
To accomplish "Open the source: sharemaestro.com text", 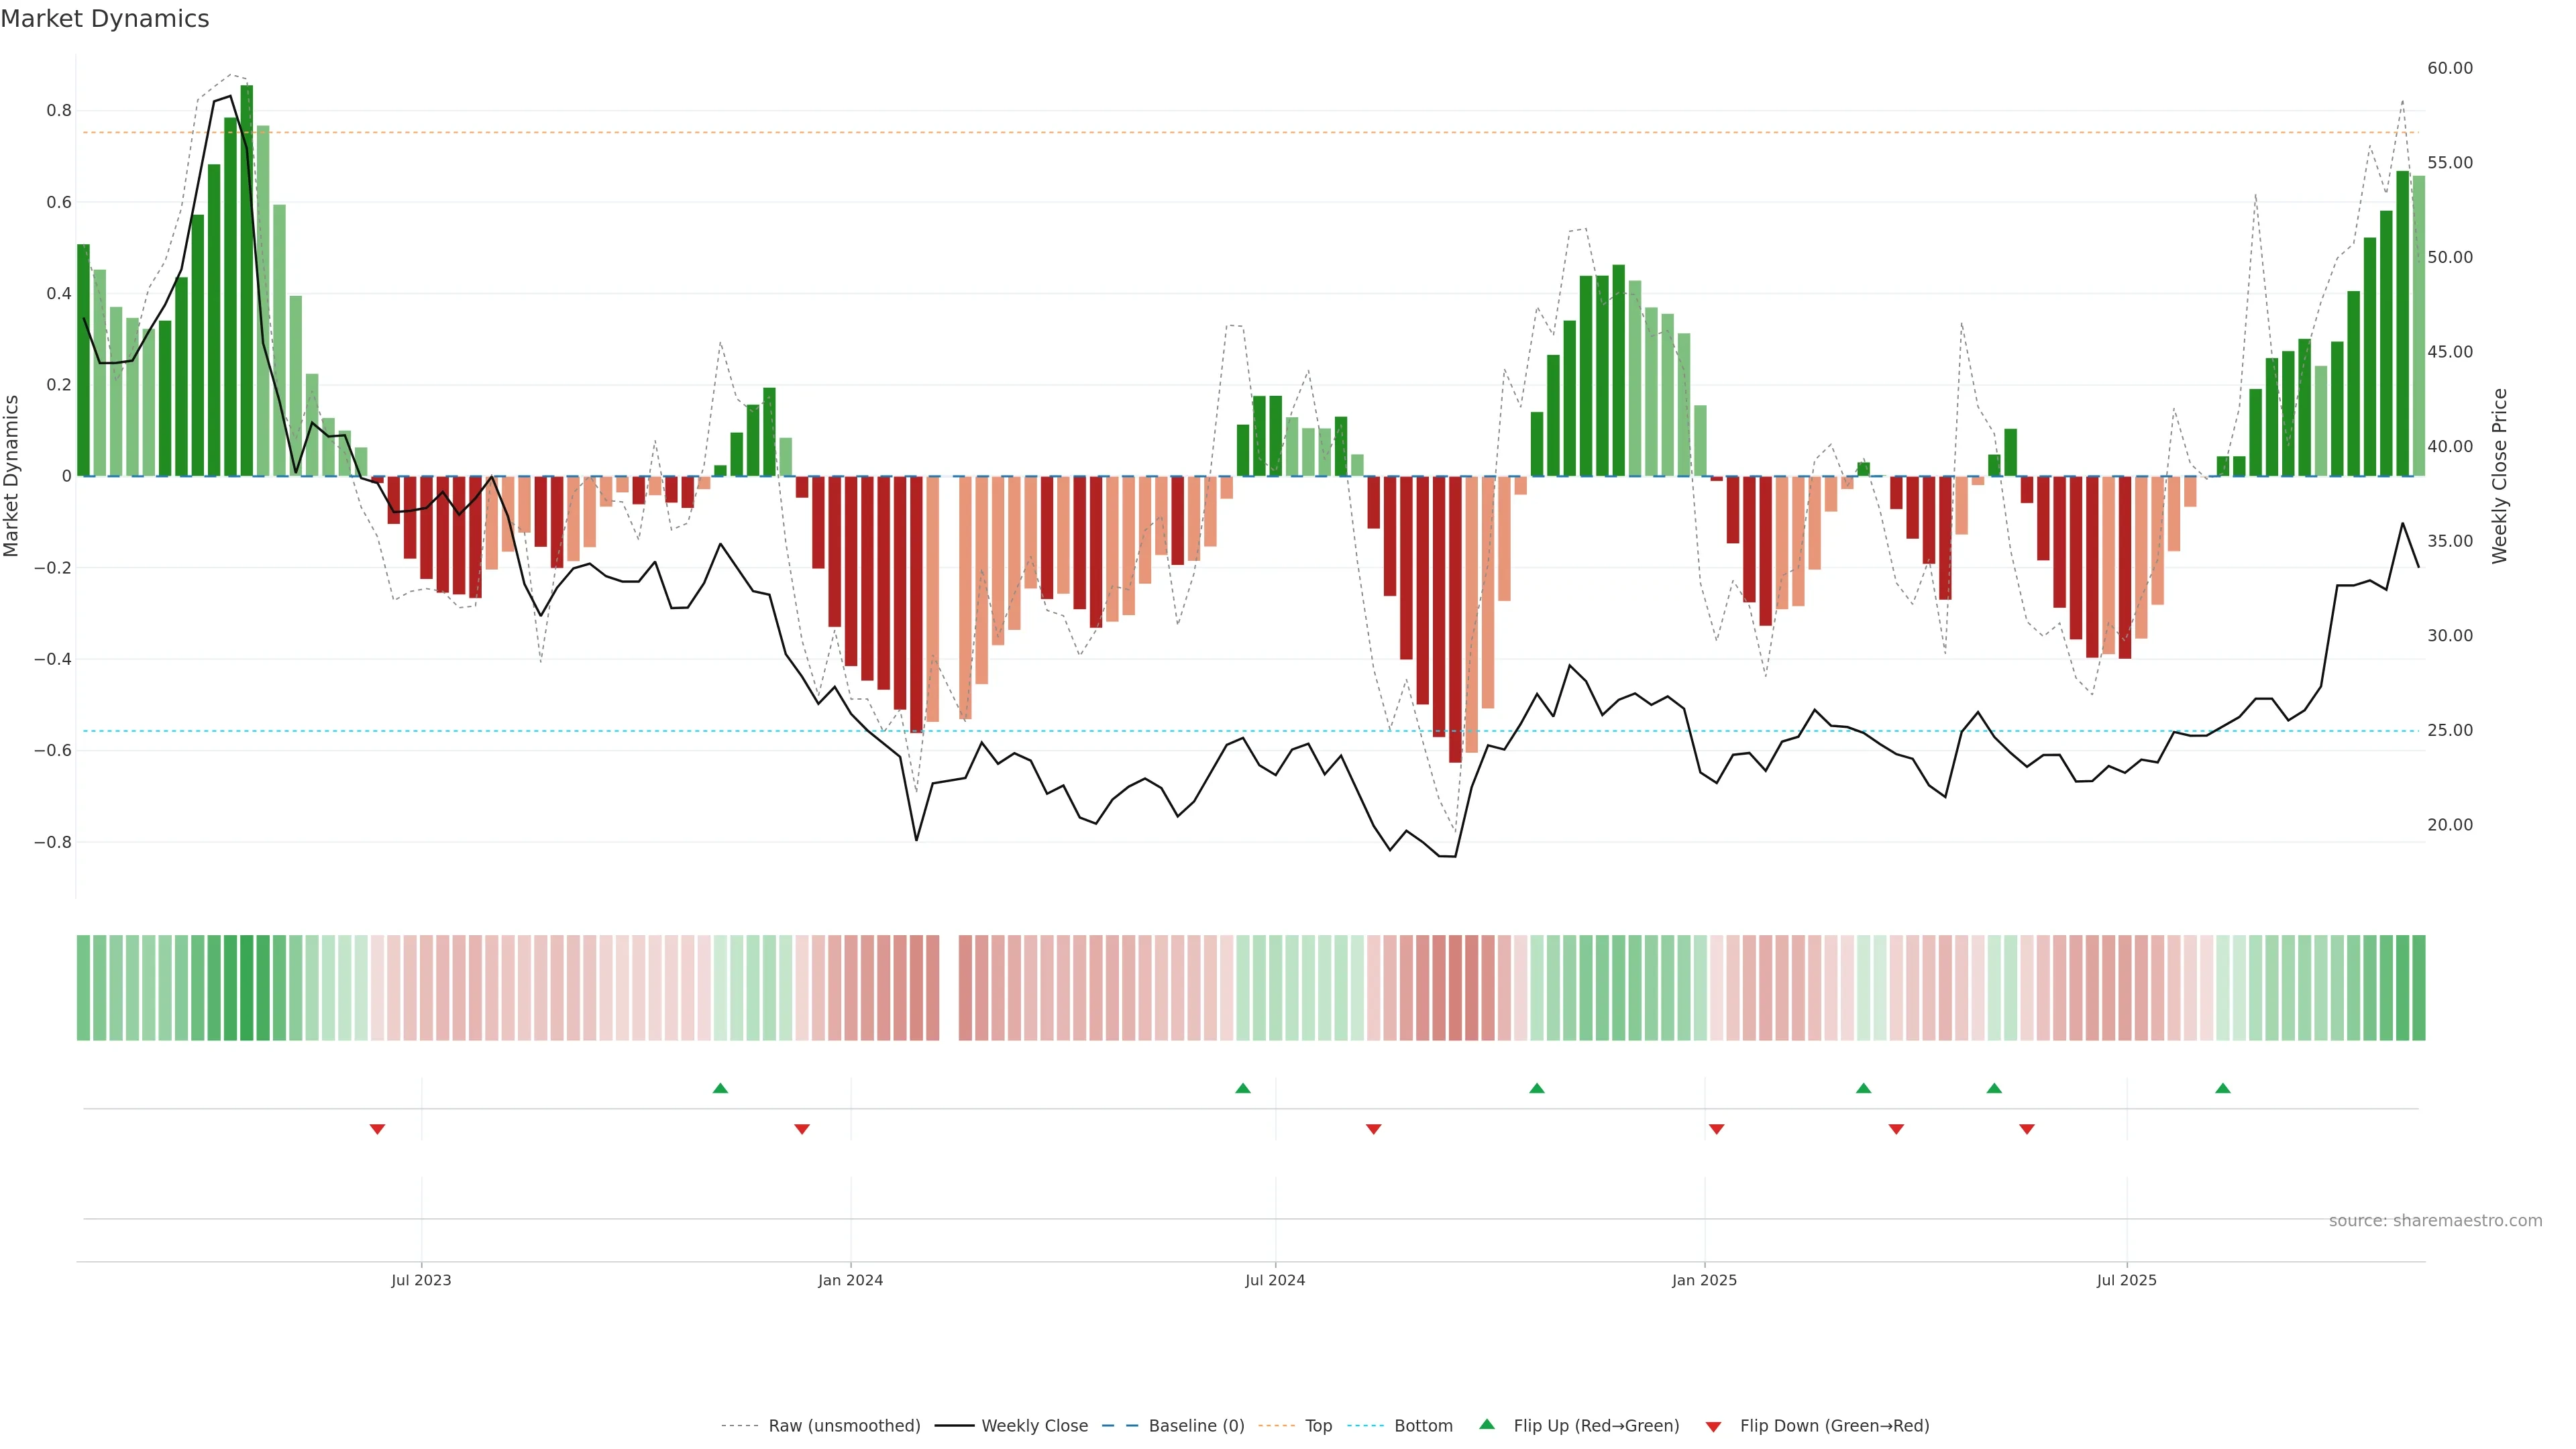I will 2435,1221.
